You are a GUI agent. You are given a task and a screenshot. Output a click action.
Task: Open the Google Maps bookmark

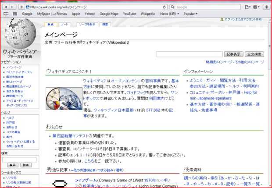pos(109,14)
